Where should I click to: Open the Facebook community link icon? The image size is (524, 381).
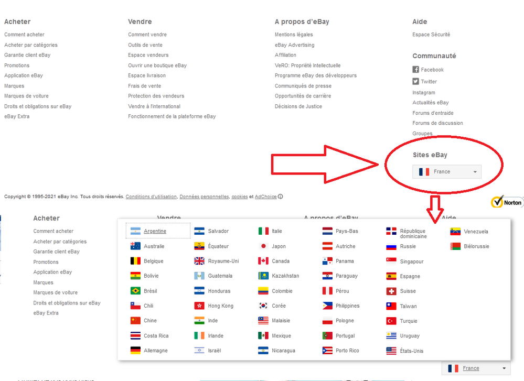click(x=415, y=70)
